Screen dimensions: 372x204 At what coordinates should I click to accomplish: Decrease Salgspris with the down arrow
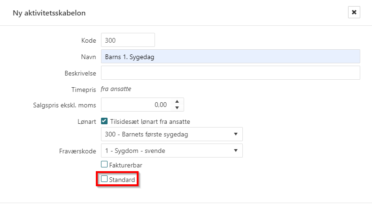[177, 108]
